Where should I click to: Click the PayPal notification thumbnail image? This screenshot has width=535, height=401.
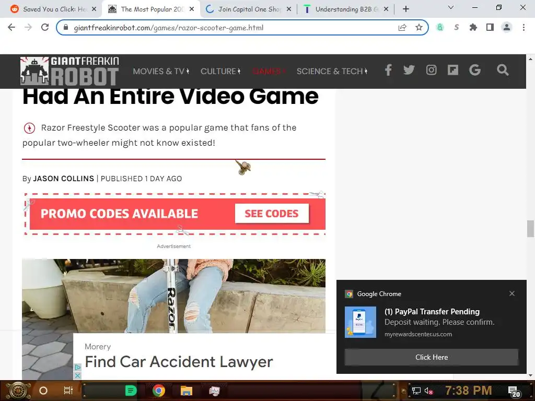(360, 322)
